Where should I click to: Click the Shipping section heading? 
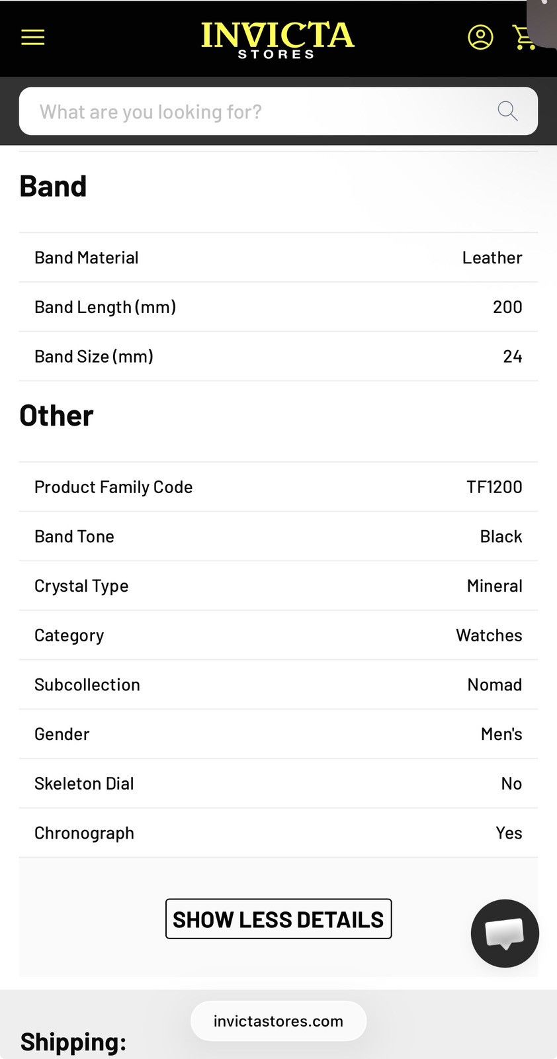[73, 1042]
